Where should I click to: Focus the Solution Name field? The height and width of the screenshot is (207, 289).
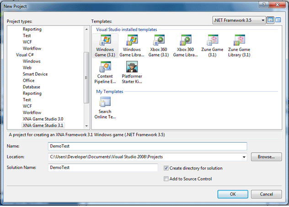pyautogui.click(x=103, y=168)
